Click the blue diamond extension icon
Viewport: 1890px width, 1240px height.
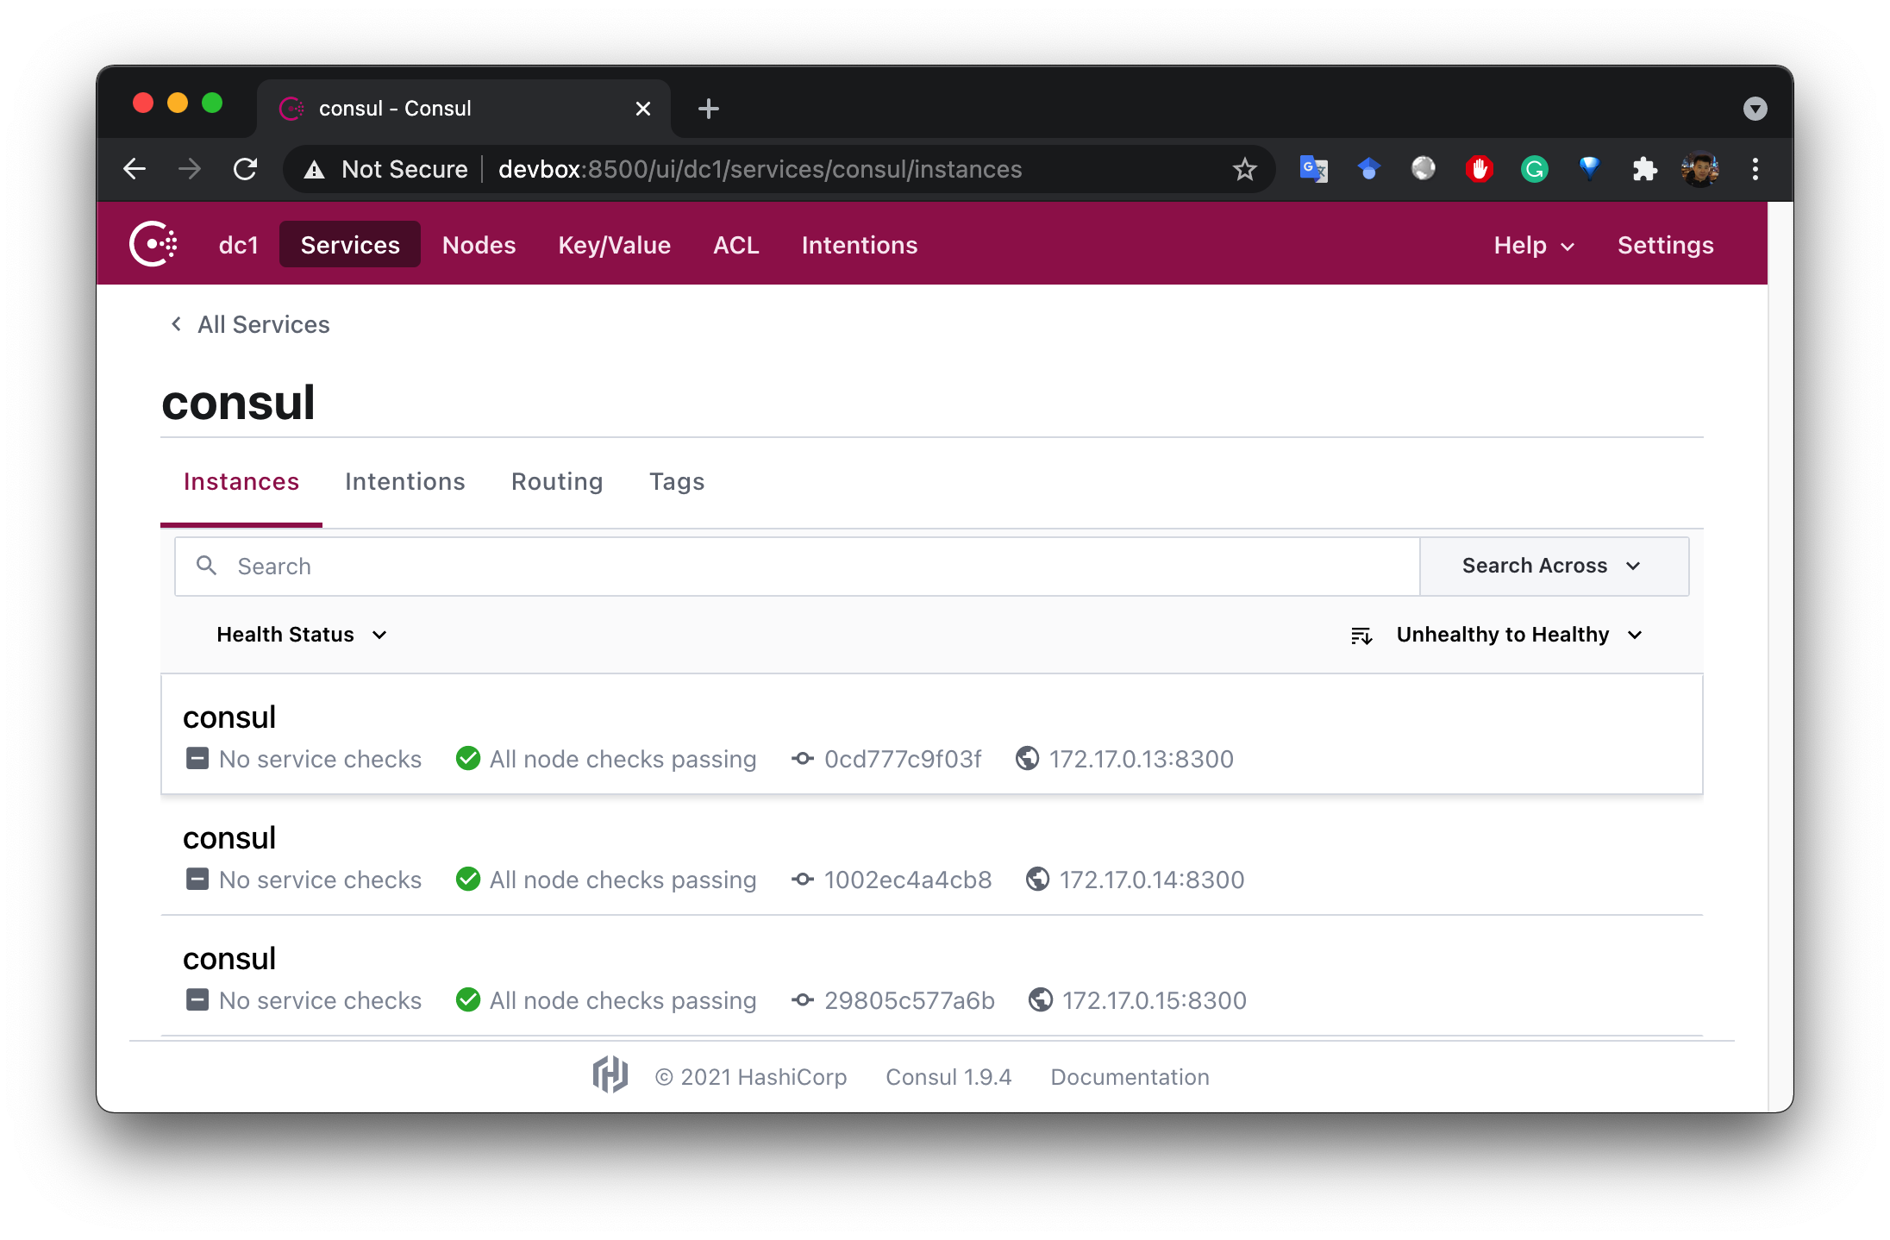(1589, 169)
